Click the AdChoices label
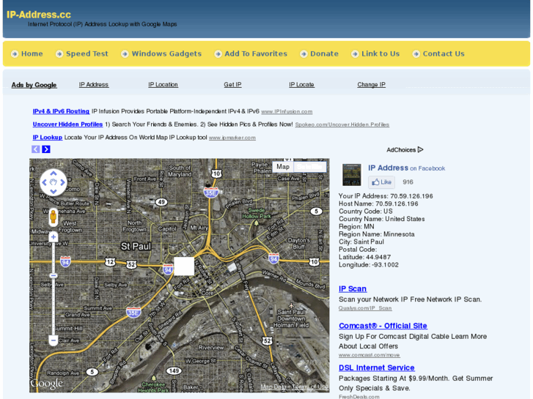This screenshot has height=399, width=533. click(401, 150)
